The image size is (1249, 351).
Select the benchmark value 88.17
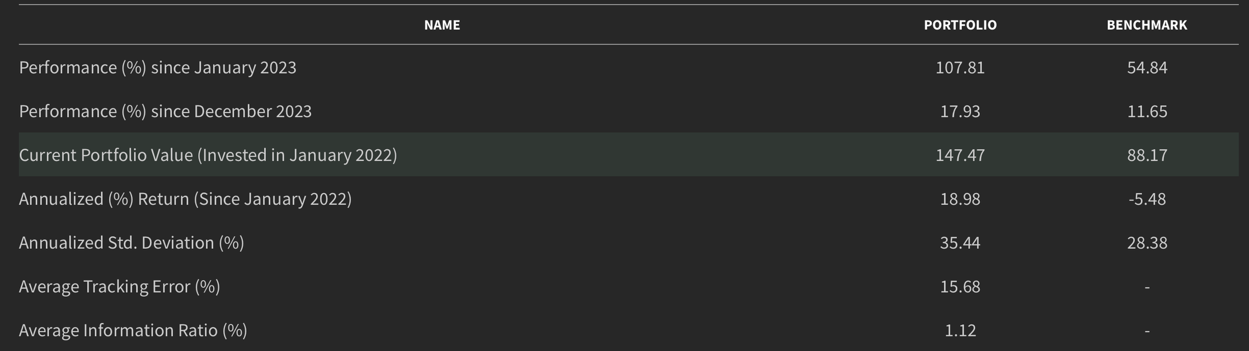click(x=1147, y=155)
